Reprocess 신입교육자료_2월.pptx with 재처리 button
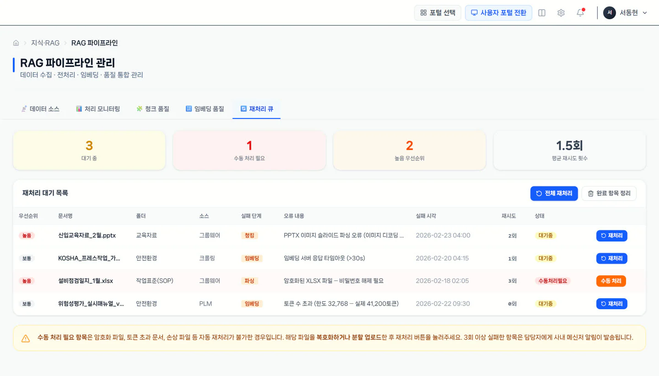Image resolution: width=659 pixels, height=376 pixels. tap(612, 236)
